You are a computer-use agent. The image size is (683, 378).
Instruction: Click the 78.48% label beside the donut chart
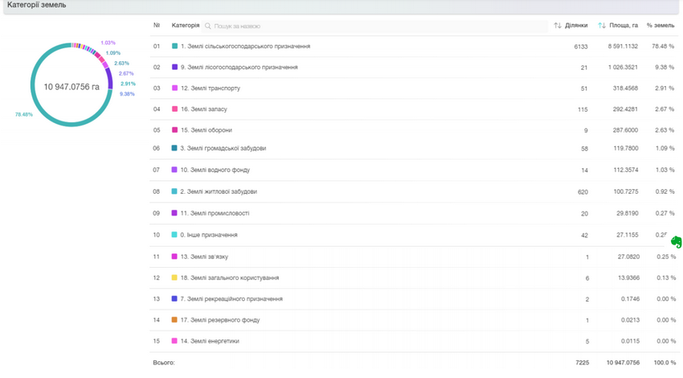tap(24, 115)
